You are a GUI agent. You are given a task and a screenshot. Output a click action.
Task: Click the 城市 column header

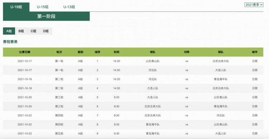point(255,52)
